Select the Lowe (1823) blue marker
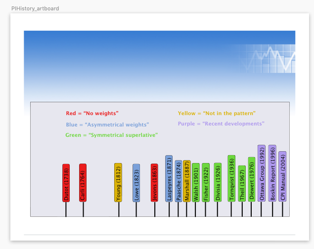Viewport: 314px width, 249px height. point(136,183)
